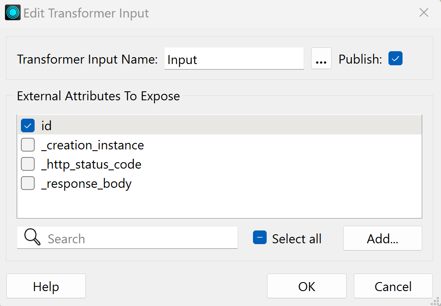This screenshot has height=306, width=441.
Task: Confirm with the OK button
Action: (306, 286)
